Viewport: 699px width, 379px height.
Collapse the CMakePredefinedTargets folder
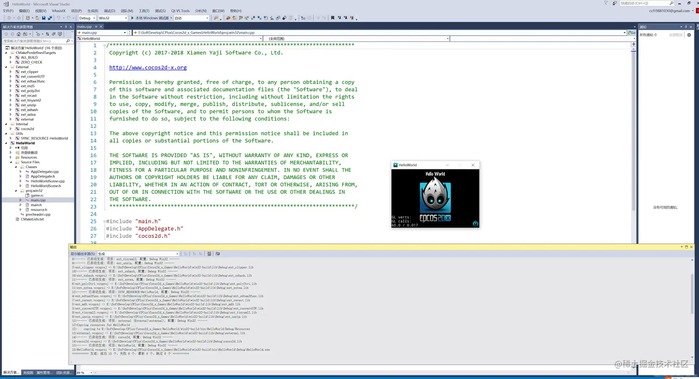point(6,53)
